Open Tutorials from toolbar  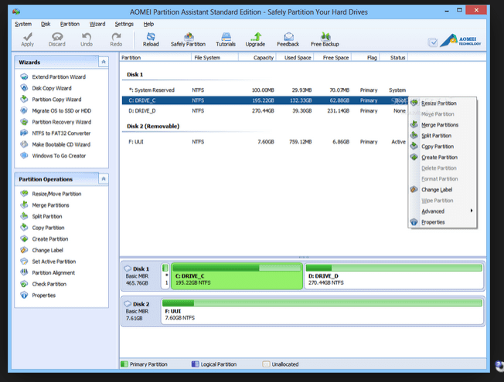226,39
